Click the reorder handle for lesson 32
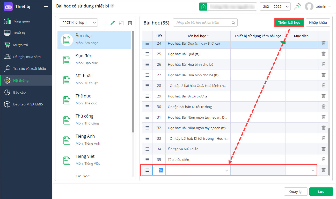Screen dimensions: 336x199 (147, 128)
